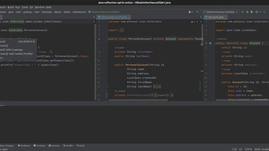269x151 pixels.
Task: Open the profiler run options dropdown arrow
Action: pyautogui.click(x=260, y=12)
